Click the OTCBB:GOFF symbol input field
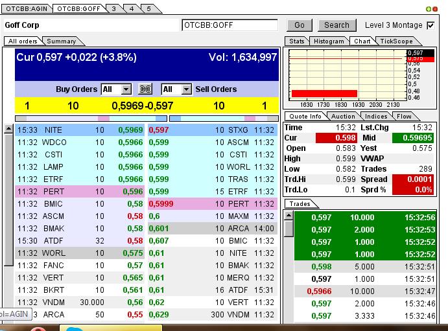This screenshot has height=331, width=448. (230, 25)
